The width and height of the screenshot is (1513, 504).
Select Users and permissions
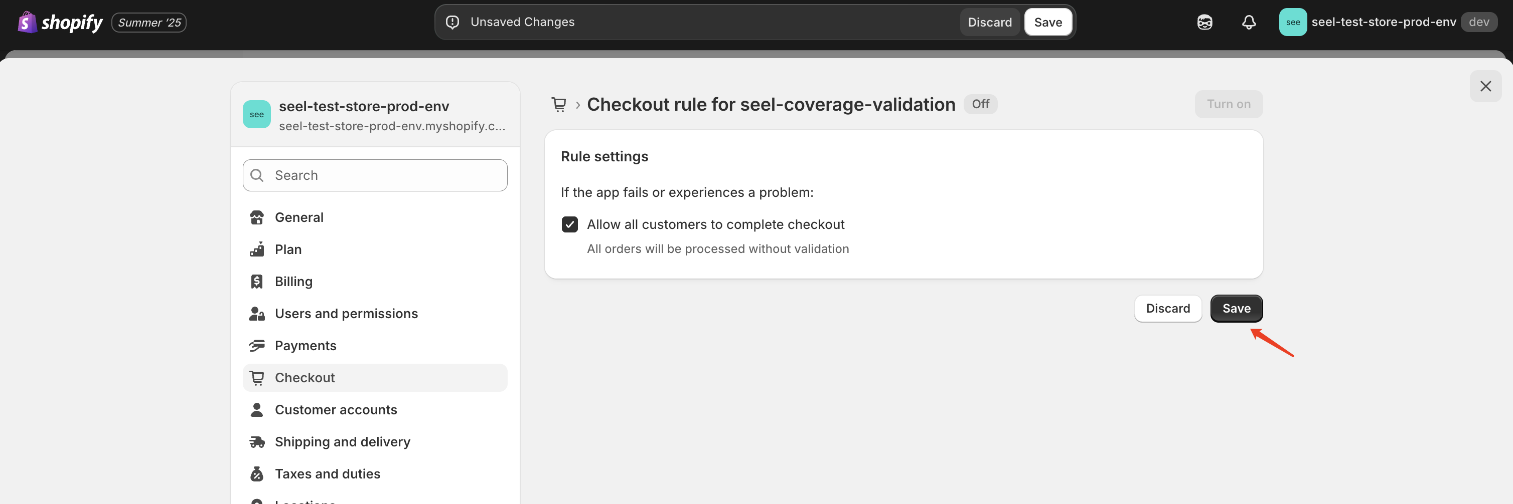coord(346,314)
